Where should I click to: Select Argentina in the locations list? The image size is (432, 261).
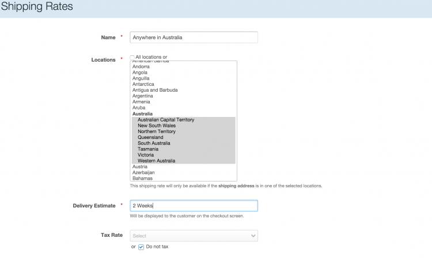tap(184, 96)
